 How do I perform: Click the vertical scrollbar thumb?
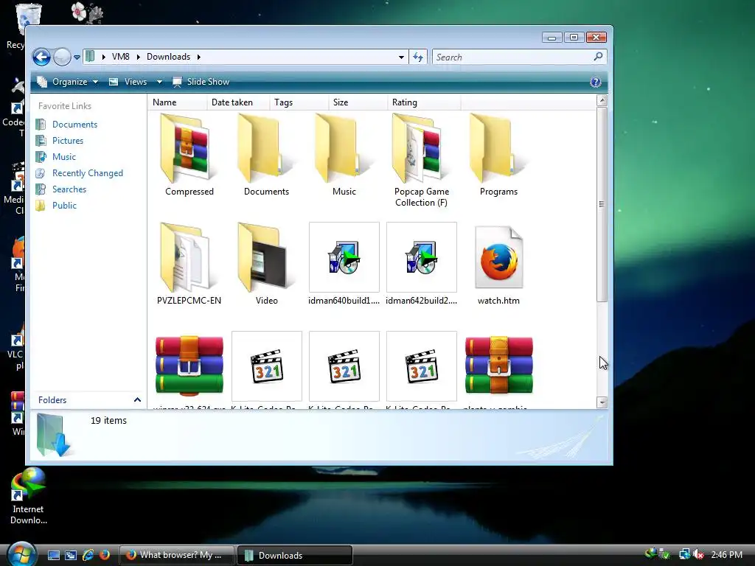tap(602, 204)
